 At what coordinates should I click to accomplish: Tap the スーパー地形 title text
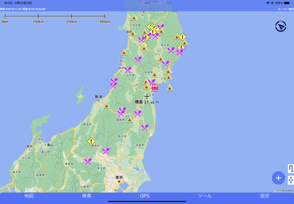pos(286,9)
